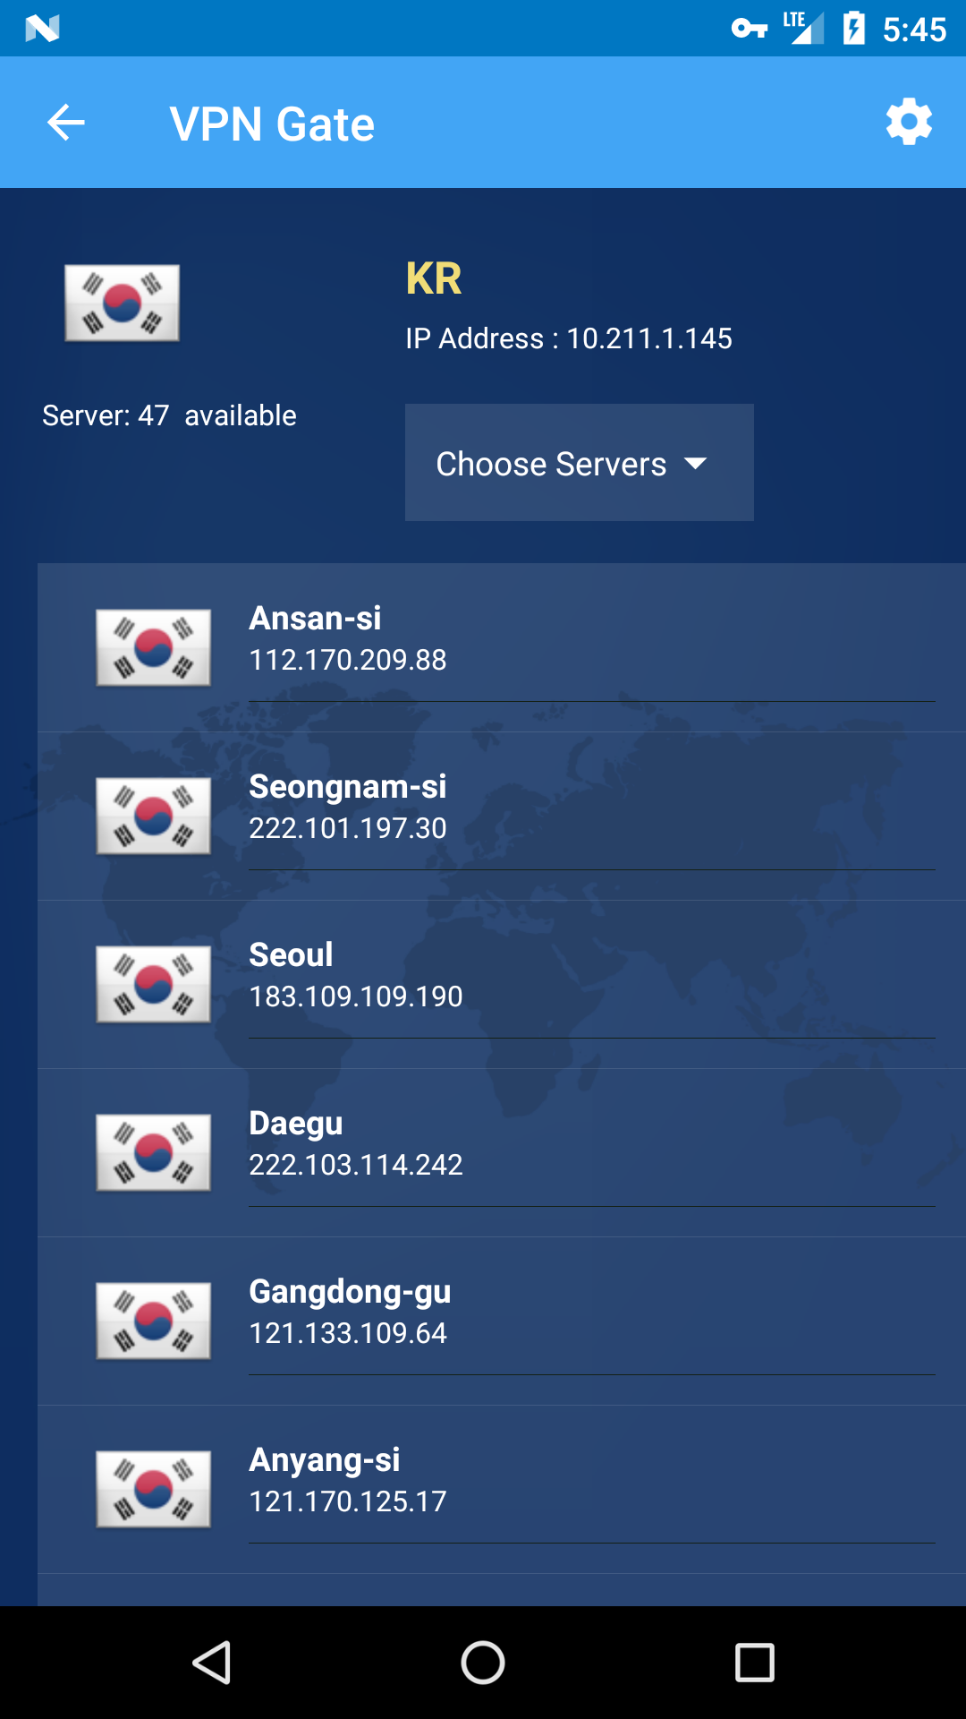Tap Android Home navigation button
Viewport: 966px width, 1719px height.
483,1663
